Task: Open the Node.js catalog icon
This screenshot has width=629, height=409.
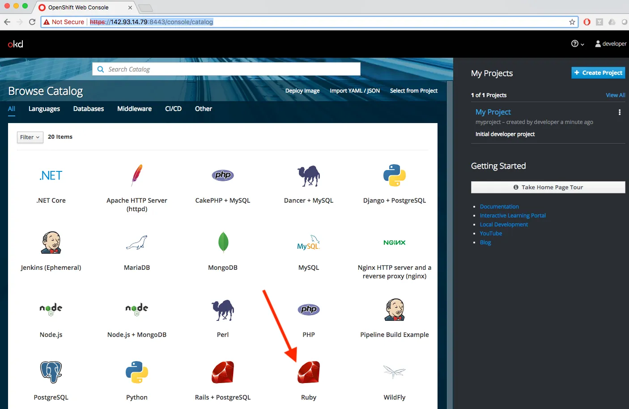Action: pyautogui.click(x=51, y=309)
